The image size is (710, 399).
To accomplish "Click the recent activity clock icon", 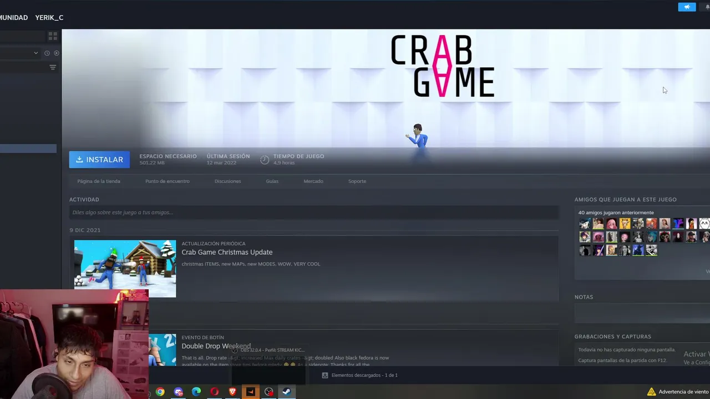I will pos(47,53).
